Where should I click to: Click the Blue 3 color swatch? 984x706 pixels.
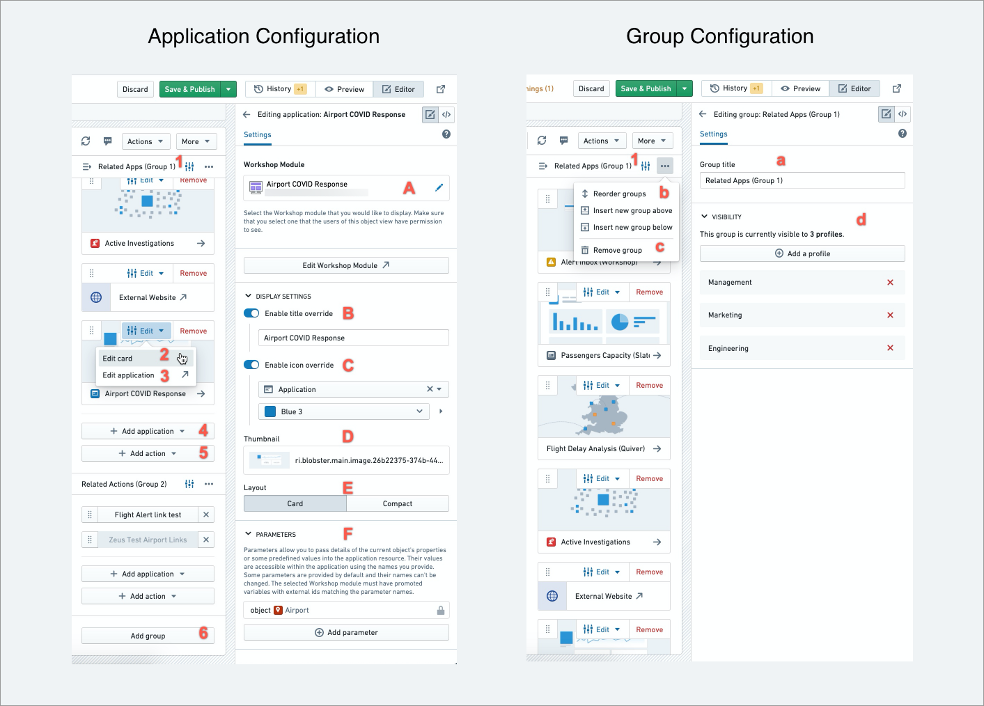[x=271, y=411]
